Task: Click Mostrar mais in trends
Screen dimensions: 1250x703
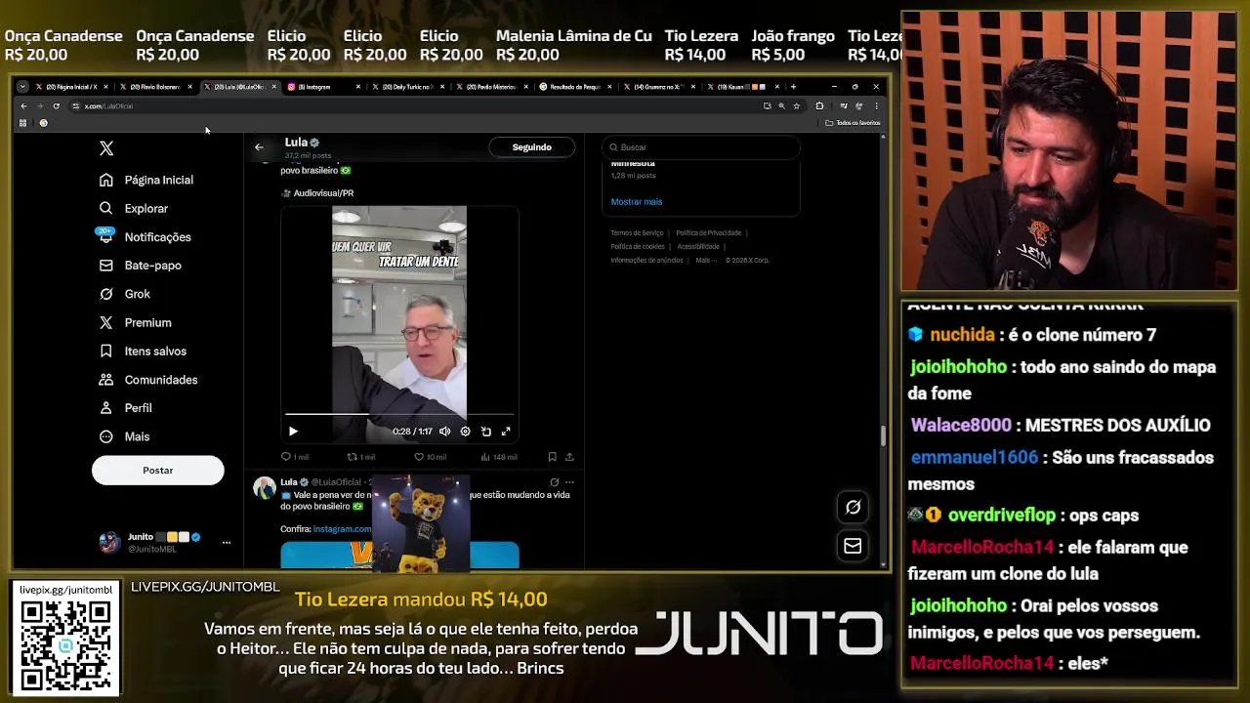Action: pos(637,201)
